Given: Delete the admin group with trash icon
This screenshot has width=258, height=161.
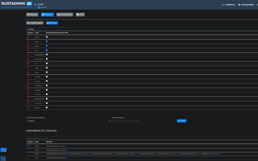Looking at the screenshot, I should click(x=28, y=41).
